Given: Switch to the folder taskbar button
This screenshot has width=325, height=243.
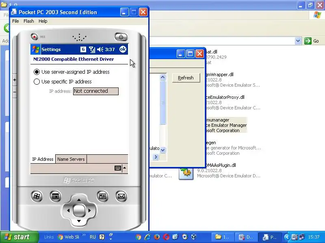Looking at the screenshot, I should click(x=223, y=237).
